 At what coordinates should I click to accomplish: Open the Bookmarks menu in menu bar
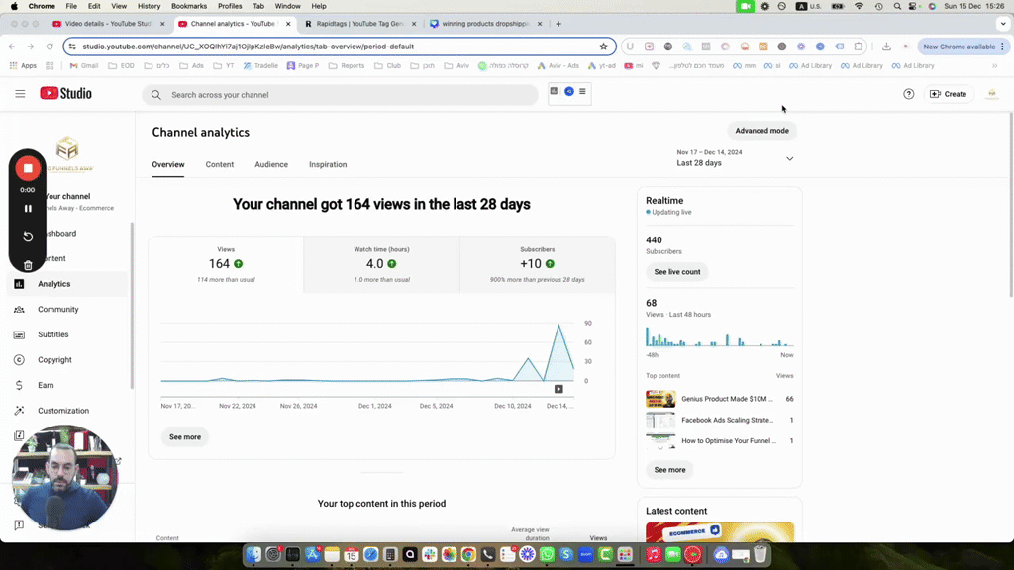pyautogui.click(x=189, y=6)
